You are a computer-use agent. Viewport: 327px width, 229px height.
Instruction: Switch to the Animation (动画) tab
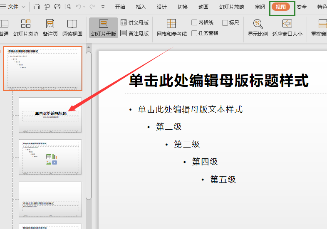tap(203, 7)
